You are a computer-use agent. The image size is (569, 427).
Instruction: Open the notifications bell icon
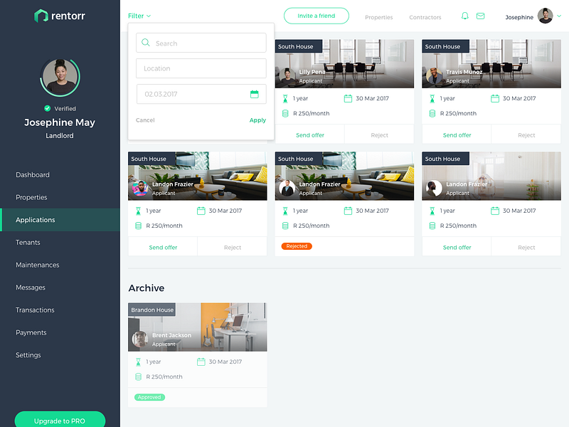[464, 16]
